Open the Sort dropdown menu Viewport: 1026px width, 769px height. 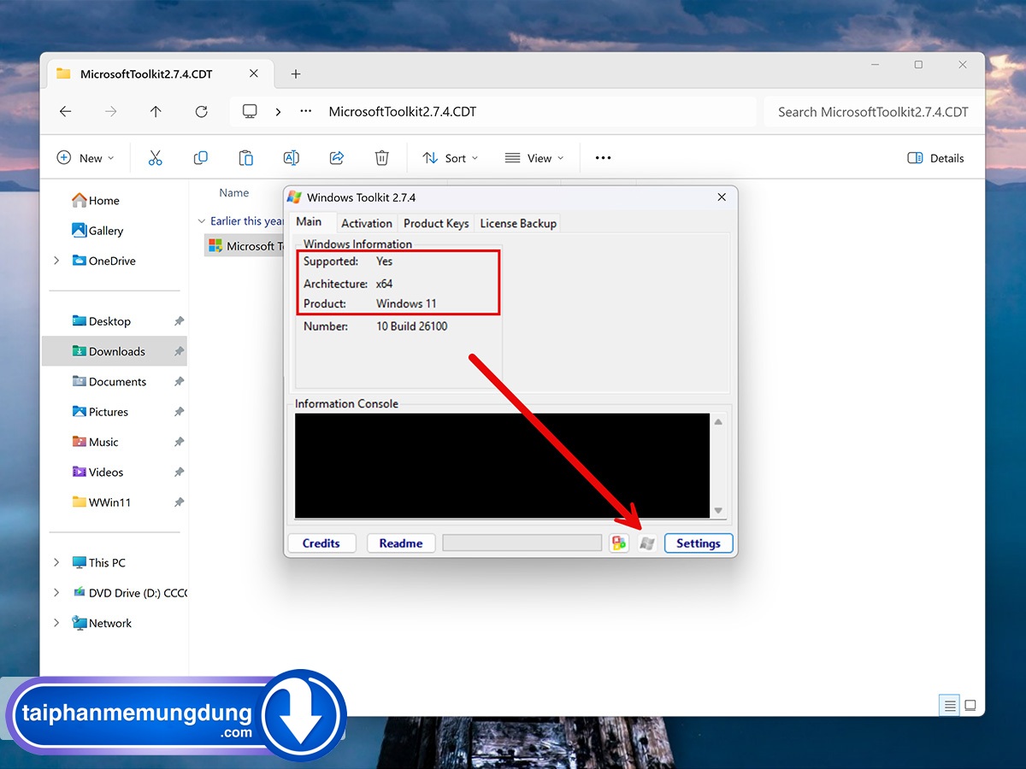[451, 158]
